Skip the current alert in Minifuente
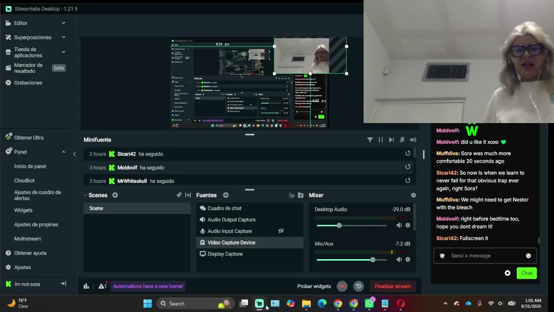The height and width of the screenshot is (312, 554). pos(391,140)
